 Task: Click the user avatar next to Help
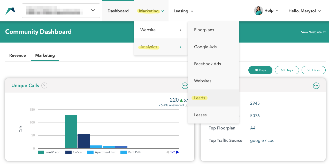point(258,11)
